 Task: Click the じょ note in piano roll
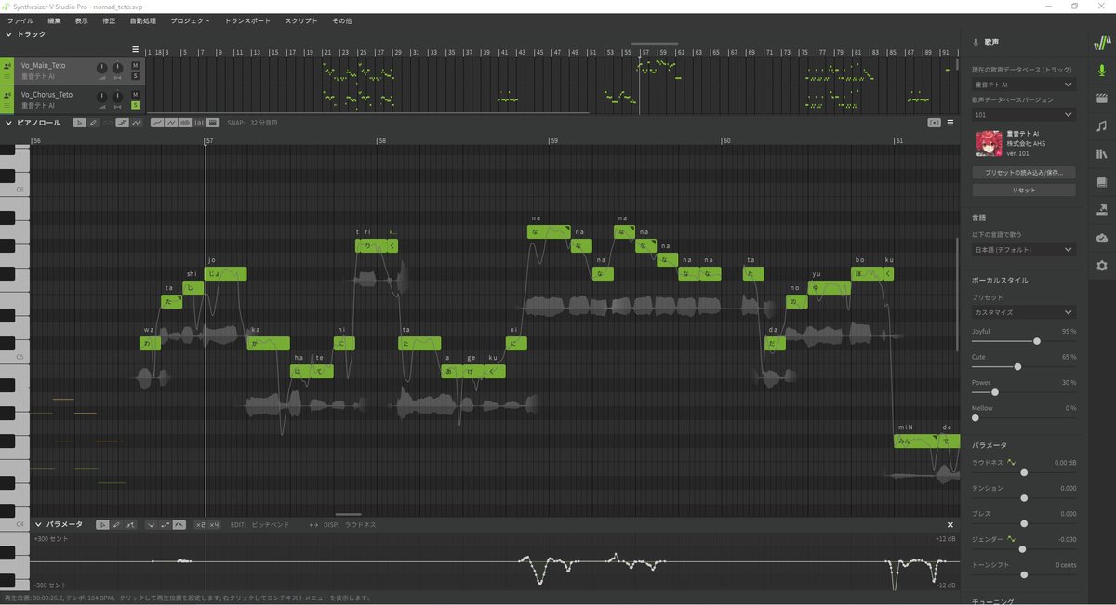tap(225, 273)
